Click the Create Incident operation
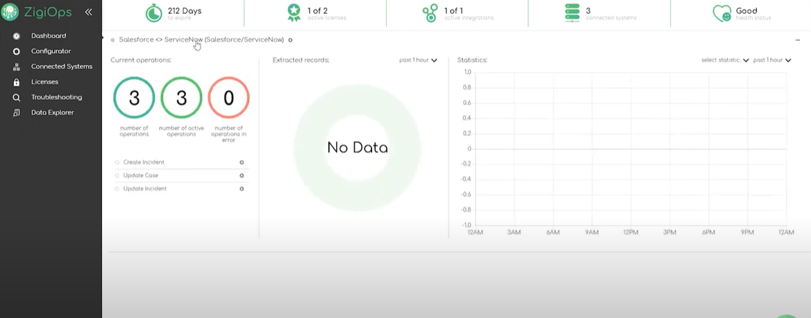Viewport: 811px width, 318px height. tap(144, 162)
